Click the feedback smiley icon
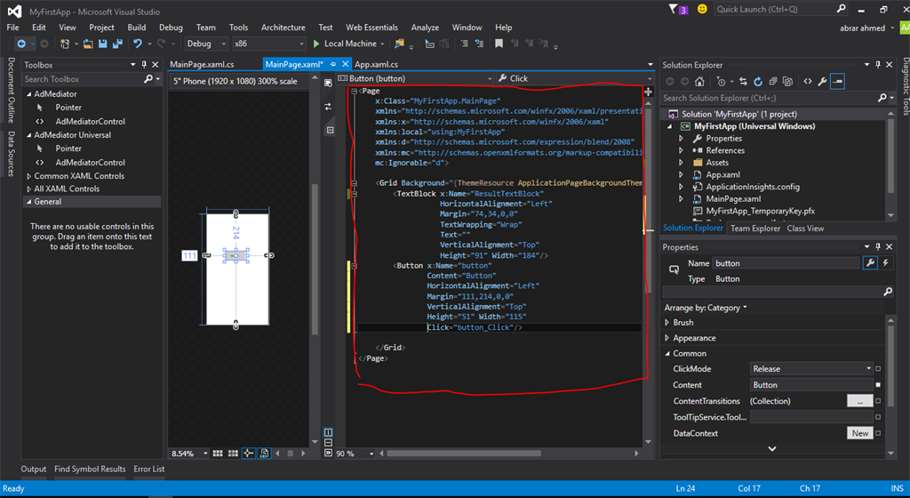The image size is (910, 498). click(702, 9)
